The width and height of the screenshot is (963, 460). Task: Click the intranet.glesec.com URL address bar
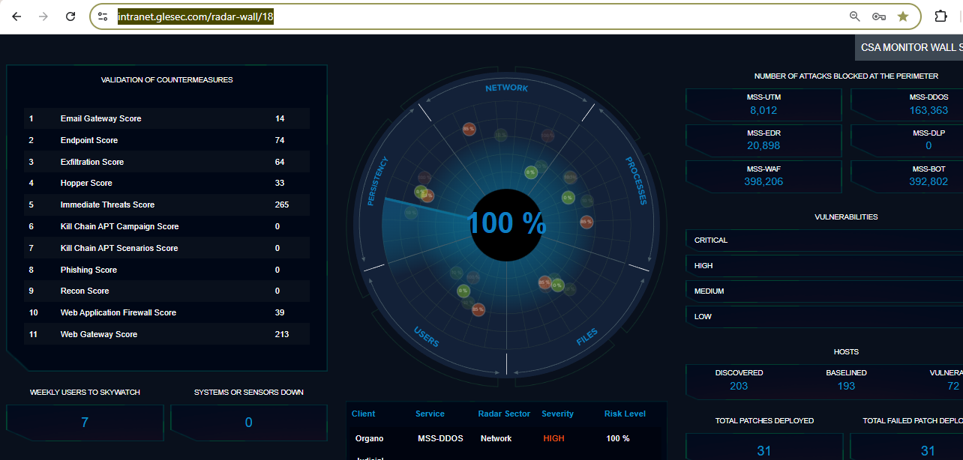450,16
